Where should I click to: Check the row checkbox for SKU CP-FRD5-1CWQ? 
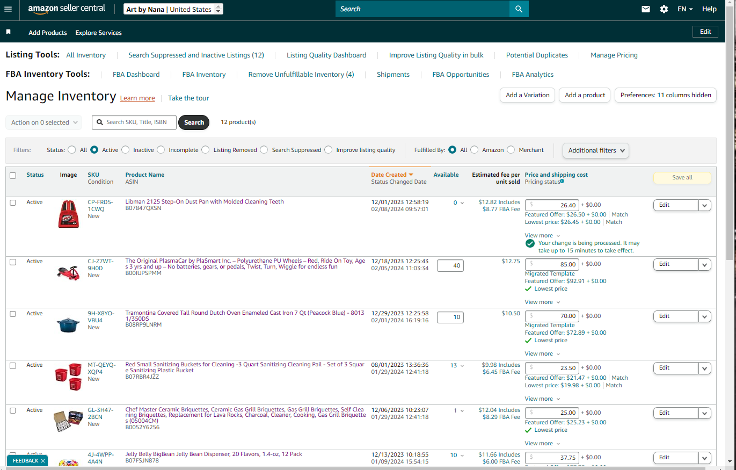tap(13, 203)
